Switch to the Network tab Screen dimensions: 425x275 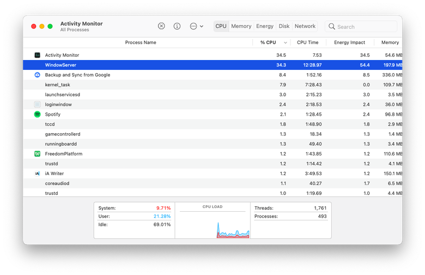click(305, 26)
